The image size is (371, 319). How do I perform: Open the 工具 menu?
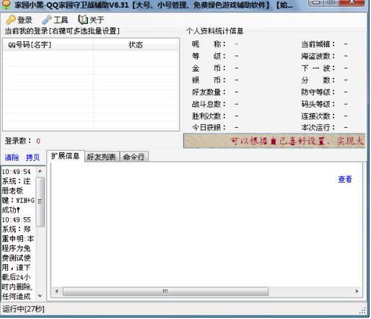(55, 19)
